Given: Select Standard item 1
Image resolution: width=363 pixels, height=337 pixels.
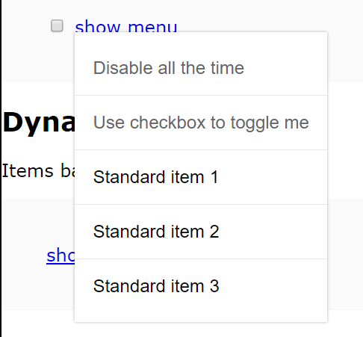Looking at the screenshot, I should (x=201, y=177).
